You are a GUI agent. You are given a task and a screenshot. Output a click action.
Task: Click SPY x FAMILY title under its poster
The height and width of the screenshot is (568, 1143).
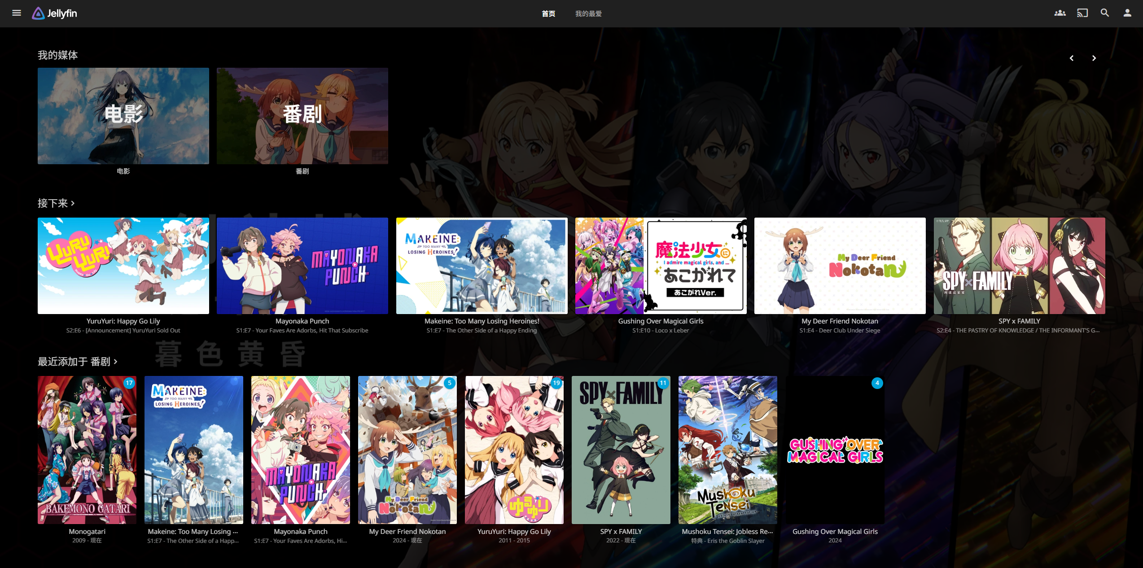coord(621,532)
